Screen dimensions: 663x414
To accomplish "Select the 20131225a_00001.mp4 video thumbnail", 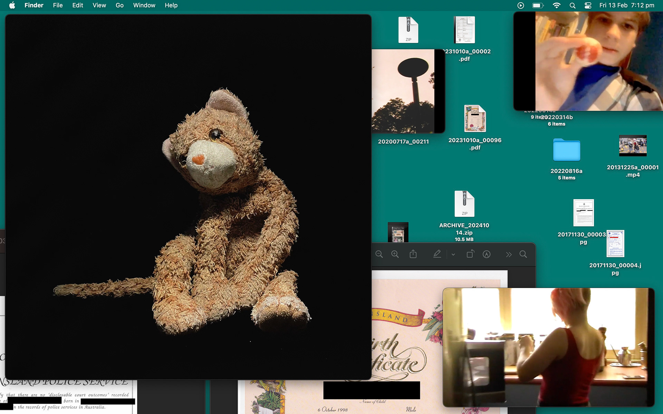I will click(633, 146).
